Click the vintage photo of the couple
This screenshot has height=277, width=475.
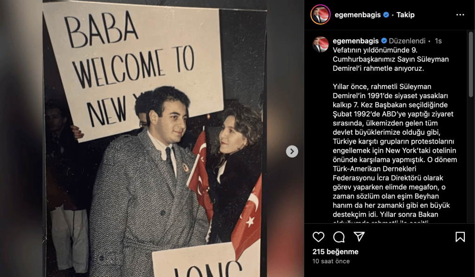point(155,138)
